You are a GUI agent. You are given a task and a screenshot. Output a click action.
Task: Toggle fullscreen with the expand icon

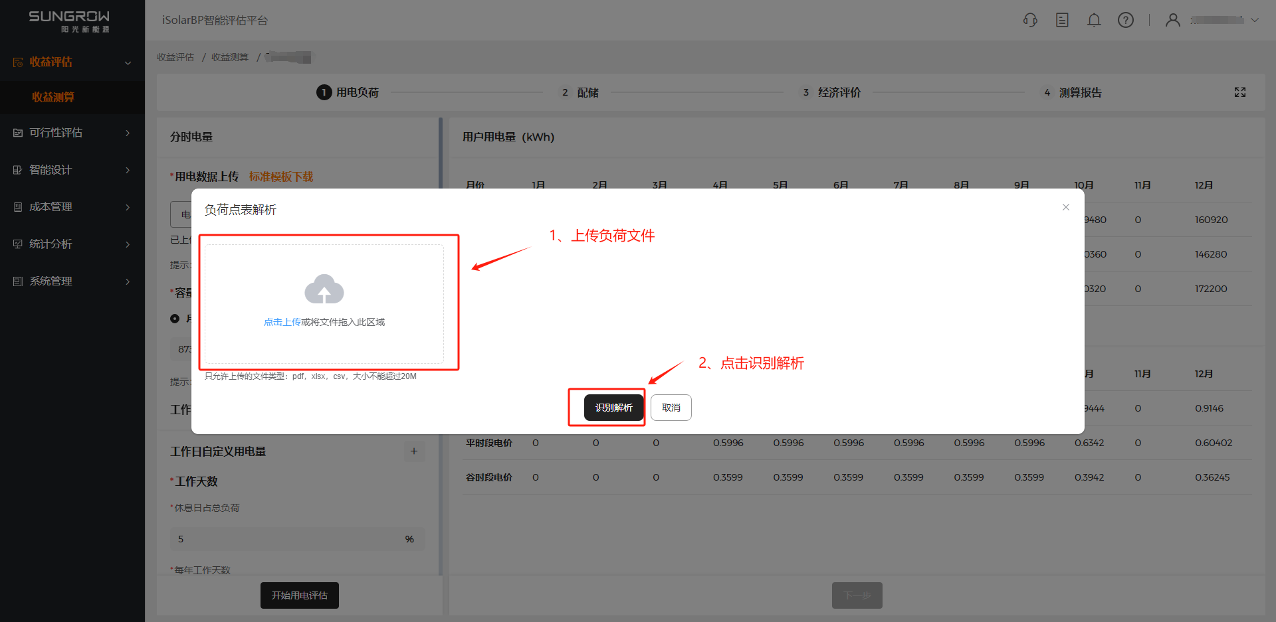(1240, 92)
